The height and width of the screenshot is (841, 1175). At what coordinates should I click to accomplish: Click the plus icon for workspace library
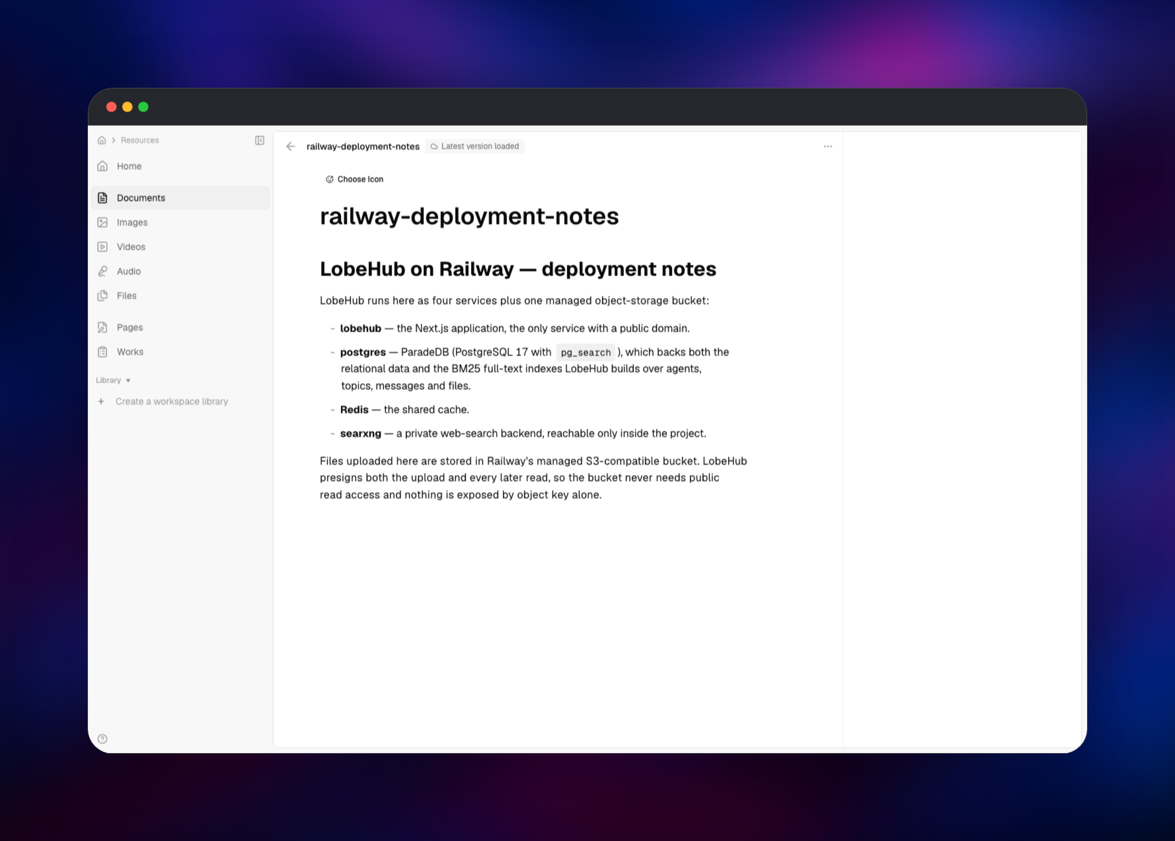tap(101, 401)
